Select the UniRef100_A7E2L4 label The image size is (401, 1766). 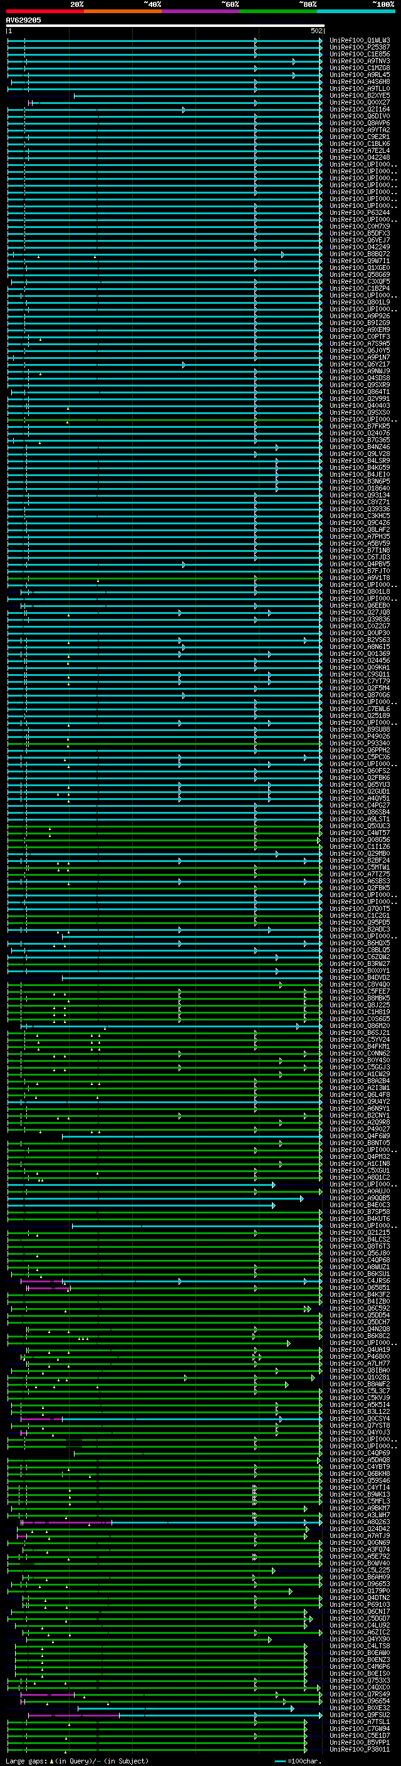[x=360, y=151]
